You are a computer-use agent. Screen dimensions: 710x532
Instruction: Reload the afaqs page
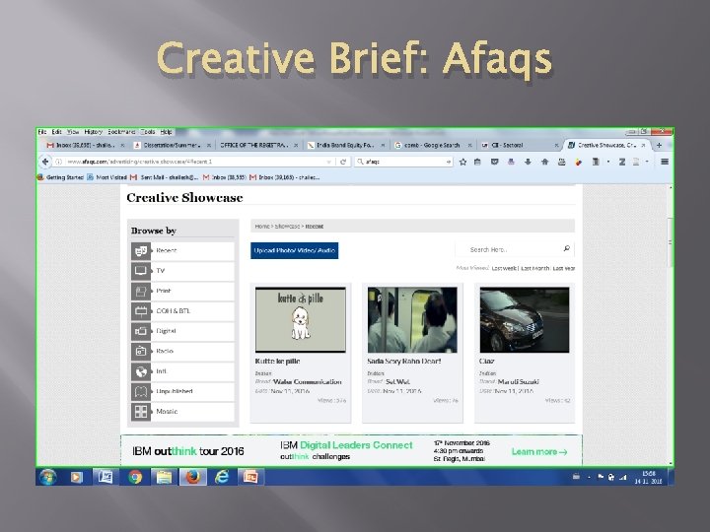343,162
